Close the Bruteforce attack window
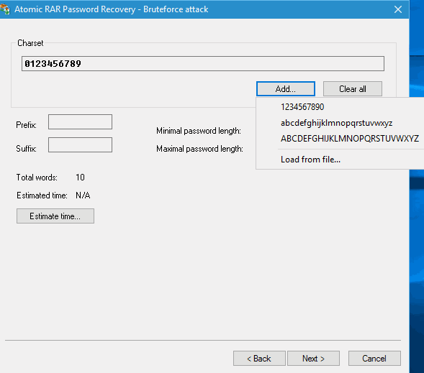Image resolution: width=424 pixels, height=373 pixels. click(x=398, y=9)
